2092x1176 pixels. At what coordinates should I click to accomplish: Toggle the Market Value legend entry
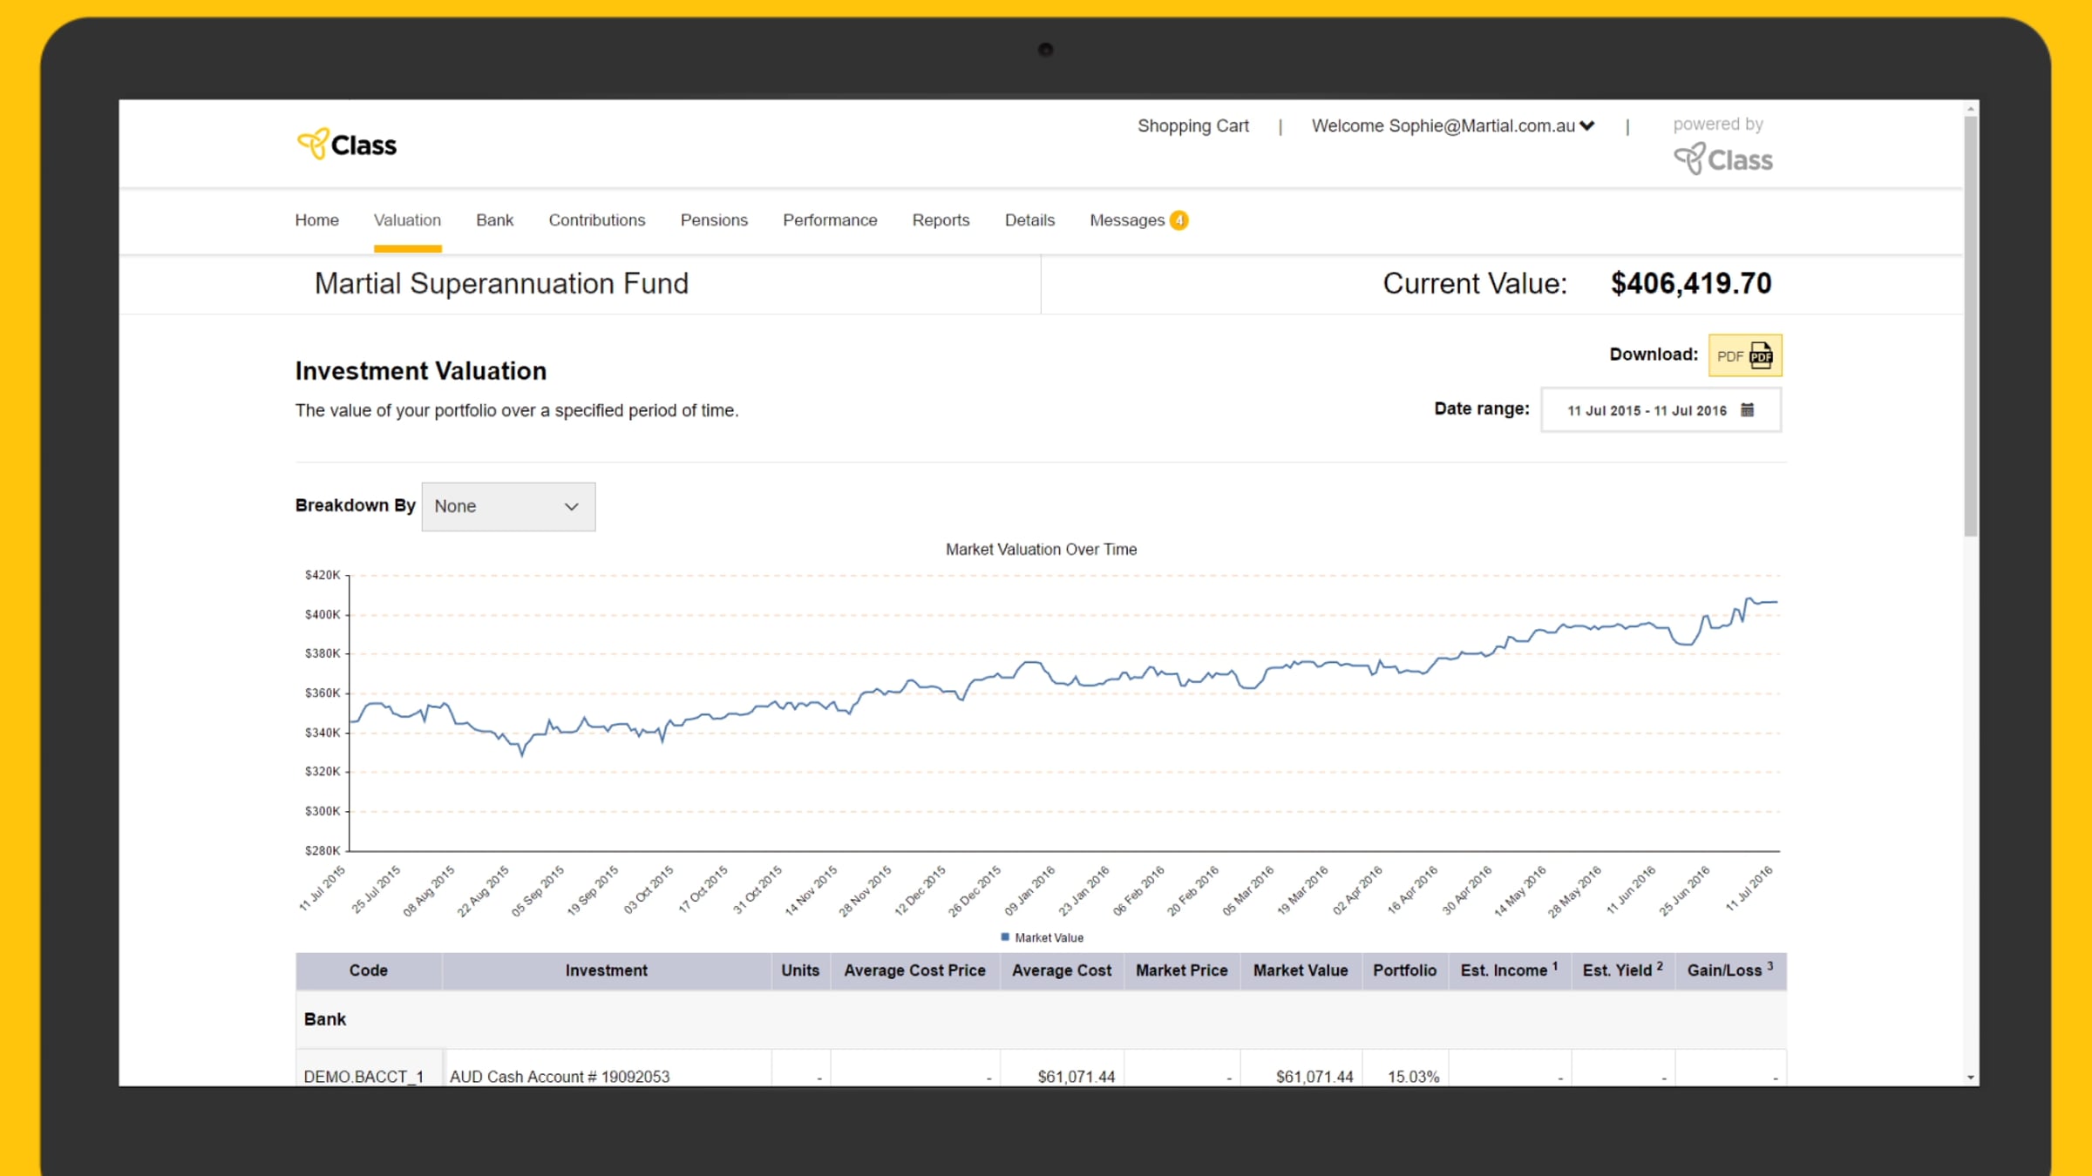click(1042, 938)
